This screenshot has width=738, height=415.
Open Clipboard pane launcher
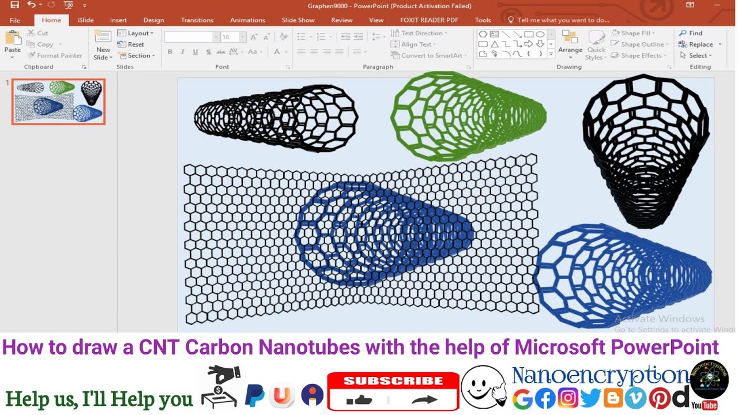point(84,67)
